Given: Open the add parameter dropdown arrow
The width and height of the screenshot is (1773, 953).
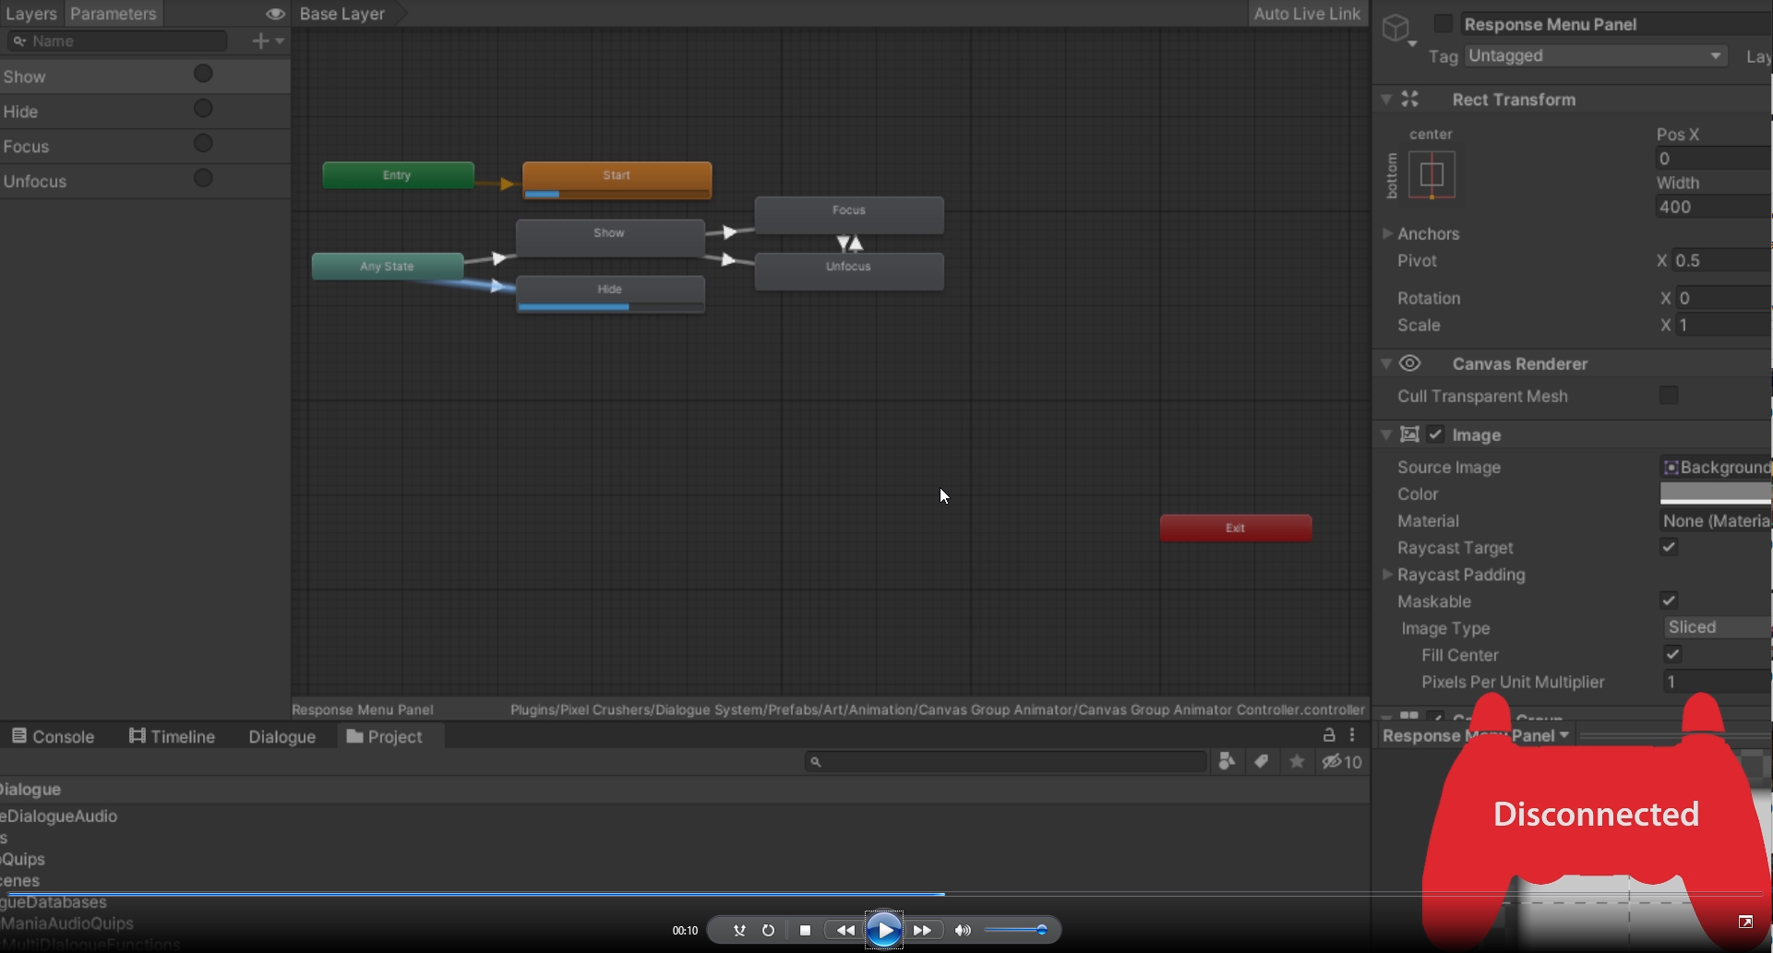Looking at the screenshot, I should 280,41.
